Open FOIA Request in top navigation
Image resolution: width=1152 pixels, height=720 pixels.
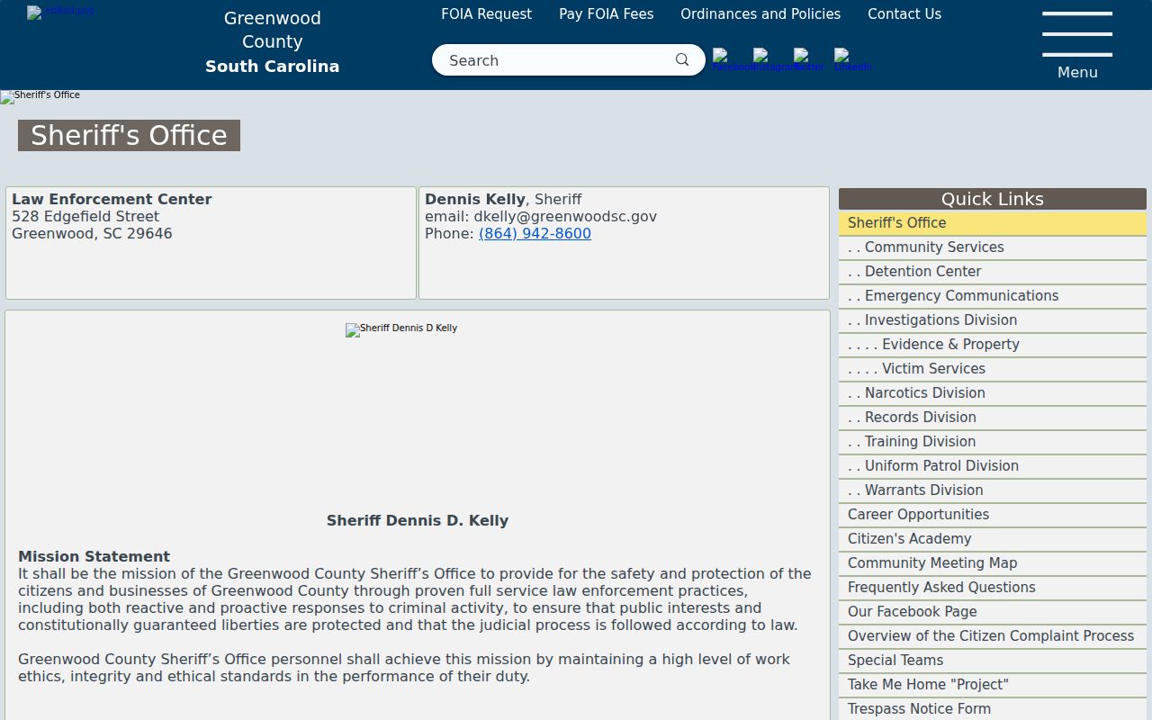[486, 14]
